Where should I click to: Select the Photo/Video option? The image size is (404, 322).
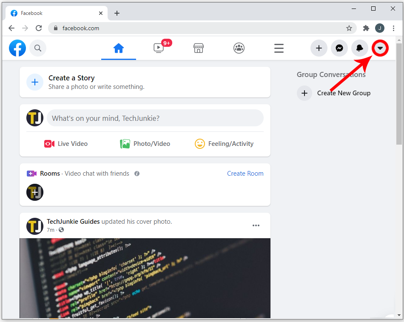145,144
